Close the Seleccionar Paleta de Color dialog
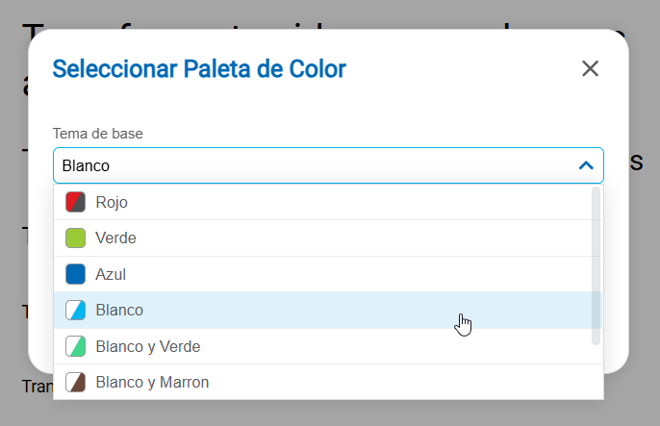The image size is (660, 426). point(591,68)
